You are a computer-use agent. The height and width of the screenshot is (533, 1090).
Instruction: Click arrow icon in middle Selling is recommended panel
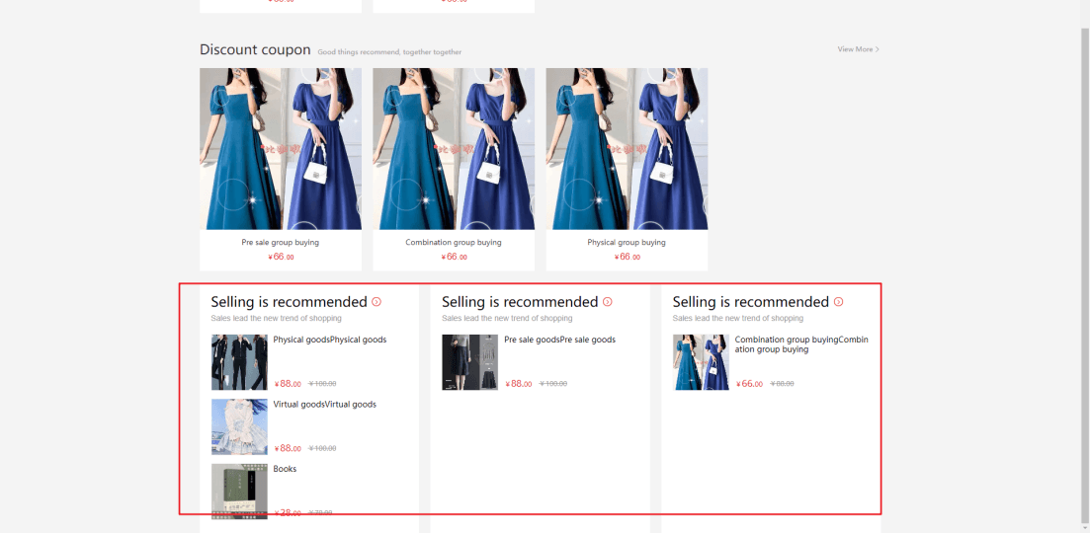point(608,302)
